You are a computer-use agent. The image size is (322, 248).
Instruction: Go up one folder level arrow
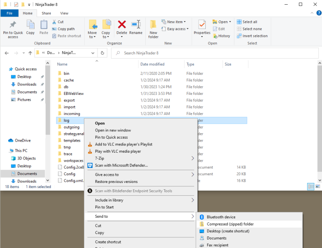coord(30,53)
